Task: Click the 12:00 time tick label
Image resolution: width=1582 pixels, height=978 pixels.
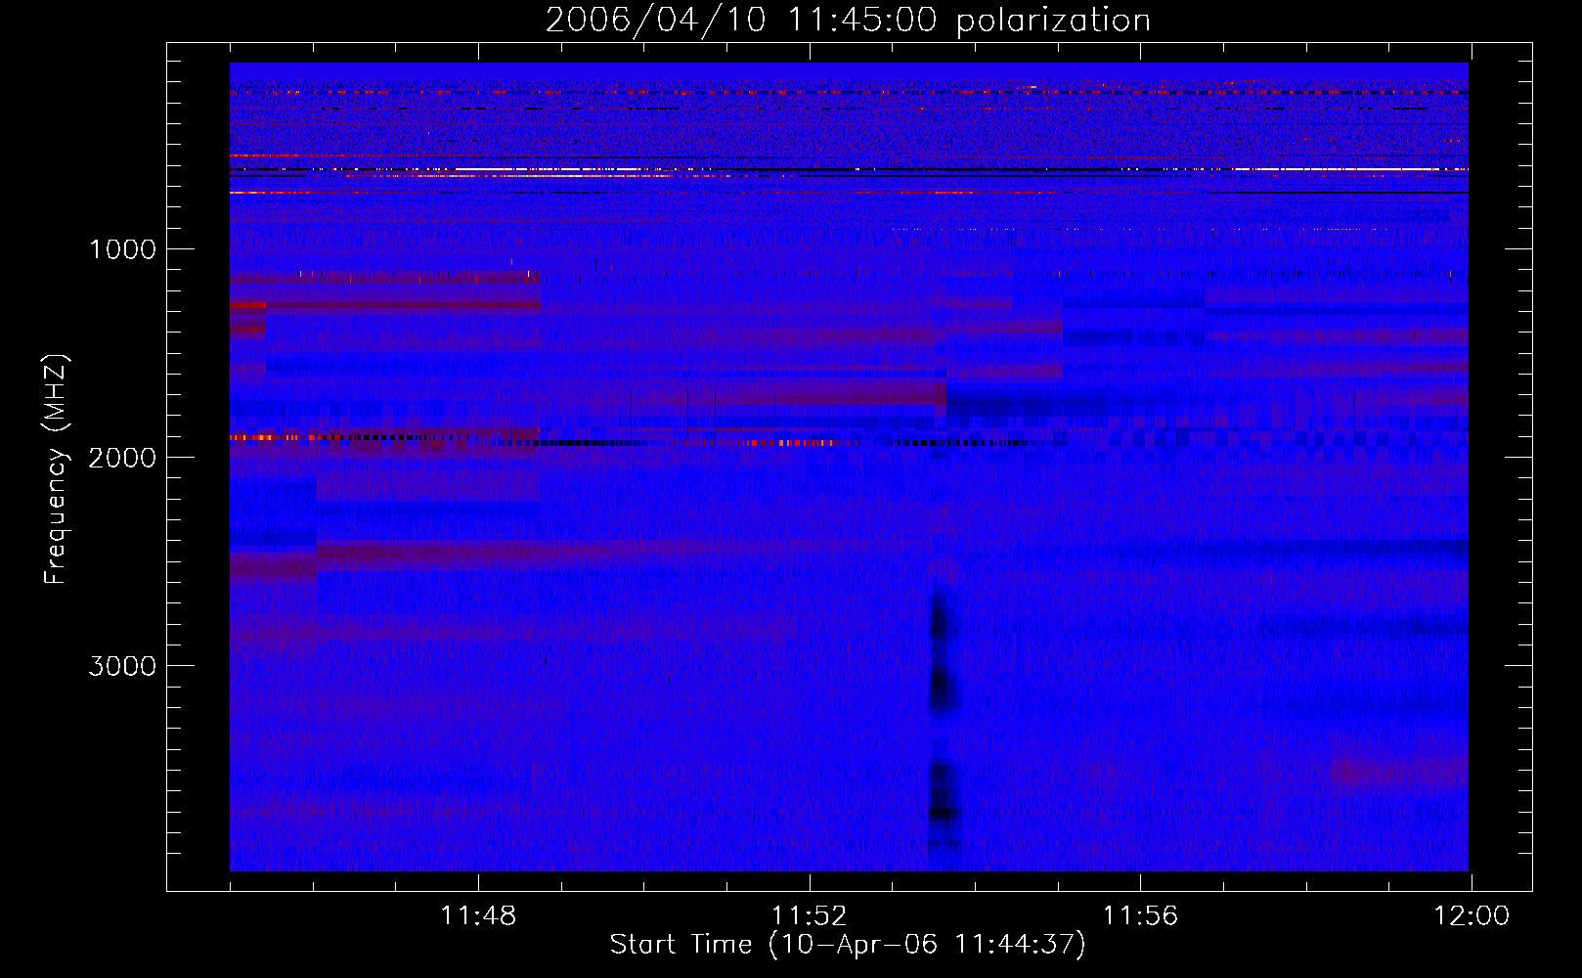Action: click(1472, 916)
